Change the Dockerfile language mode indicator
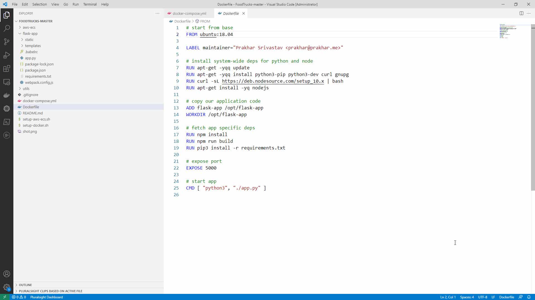The height and width of the screenshot is (300, 535). [507, 297]
